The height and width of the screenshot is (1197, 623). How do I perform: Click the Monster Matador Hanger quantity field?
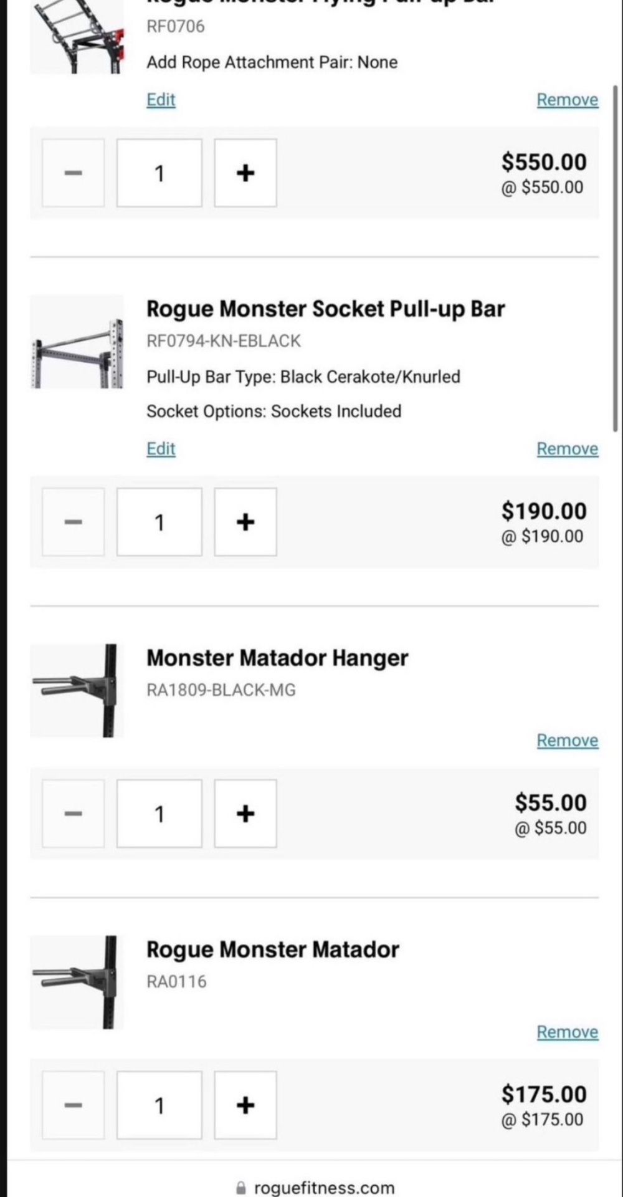[159, 814]
